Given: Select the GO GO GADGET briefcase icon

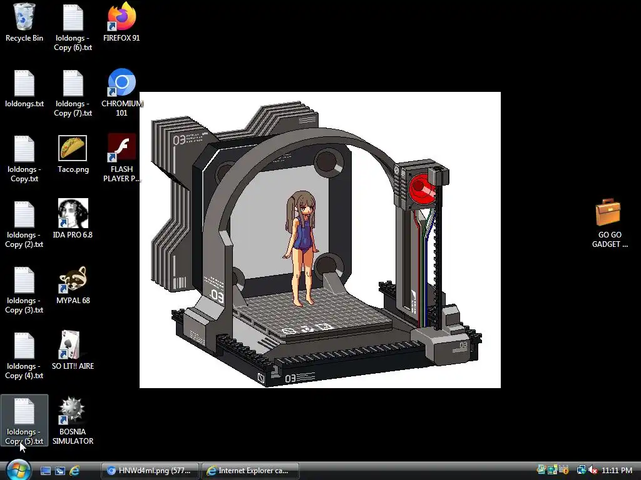Looking at the screenshot, I should [x=610, y=224].
